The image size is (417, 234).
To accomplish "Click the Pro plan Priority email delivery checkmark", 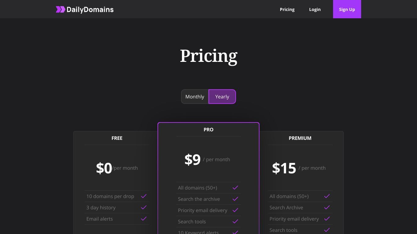I will point(235,210).
